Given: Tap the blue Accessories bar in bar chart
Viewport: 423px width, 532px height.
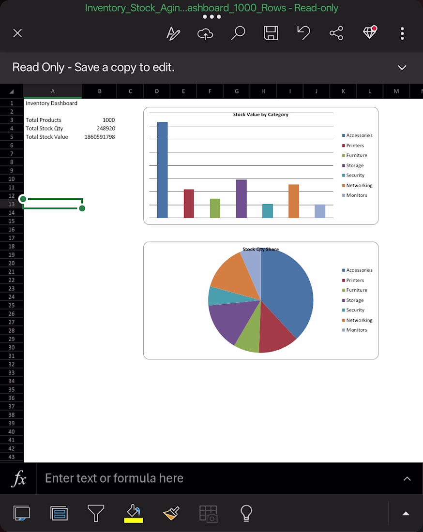Looking at the screenshot, I should (163, 170).
